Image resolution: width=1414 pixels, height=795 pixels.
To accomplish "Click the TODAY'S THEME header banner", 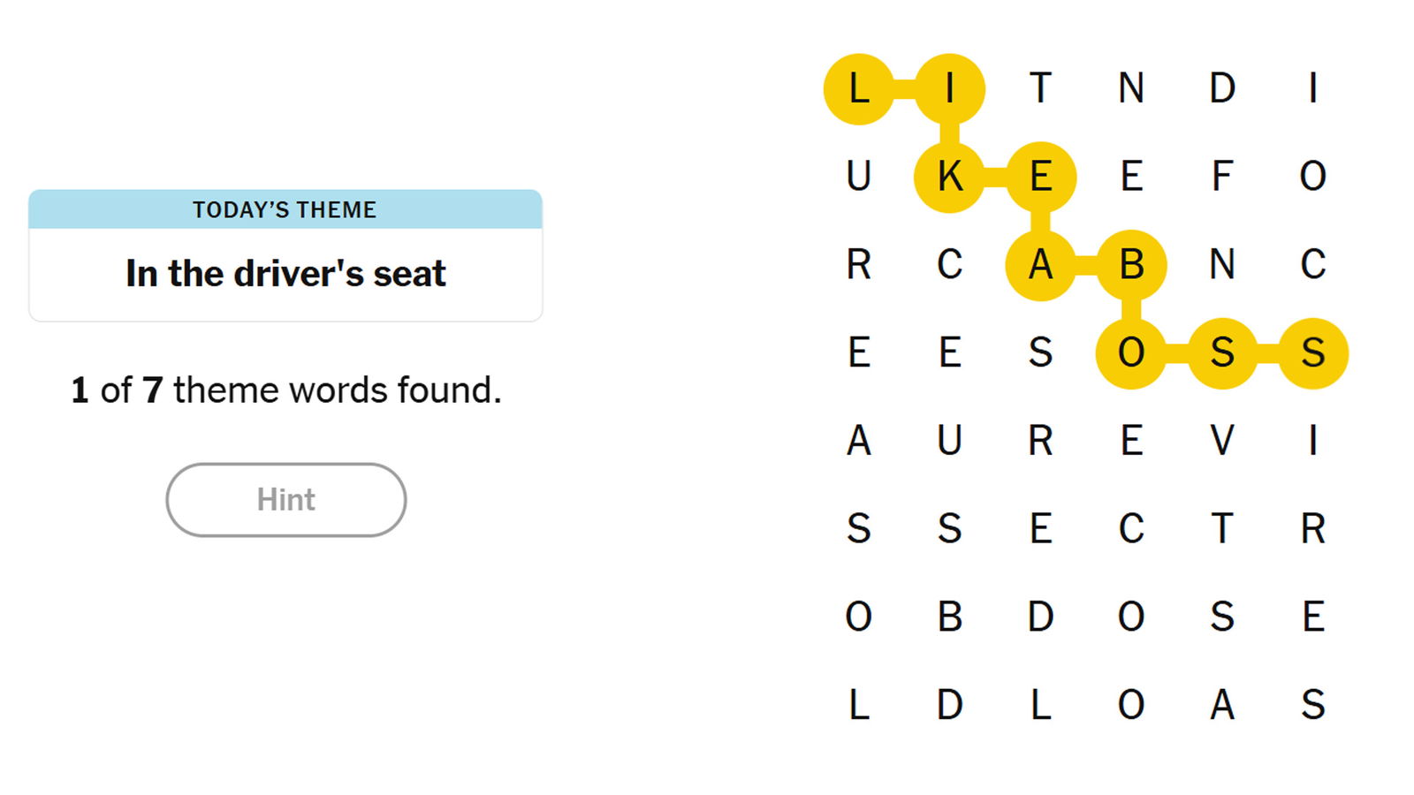I will [285, 209].
